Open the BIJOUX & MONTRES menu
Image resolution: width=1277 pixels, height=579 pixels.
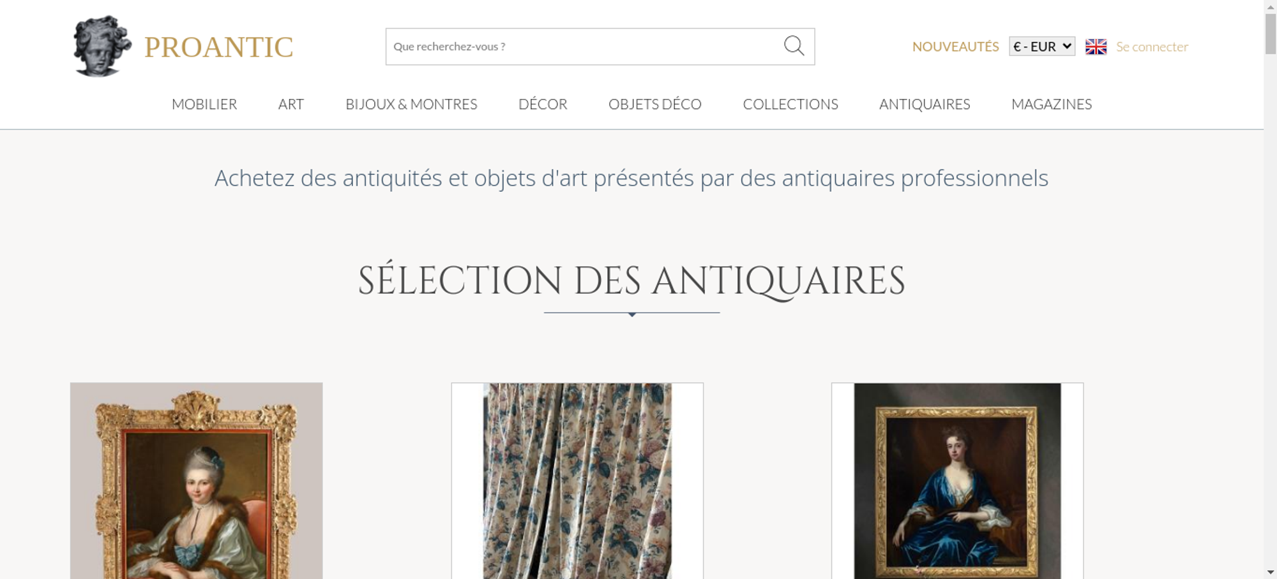(411, 104)
